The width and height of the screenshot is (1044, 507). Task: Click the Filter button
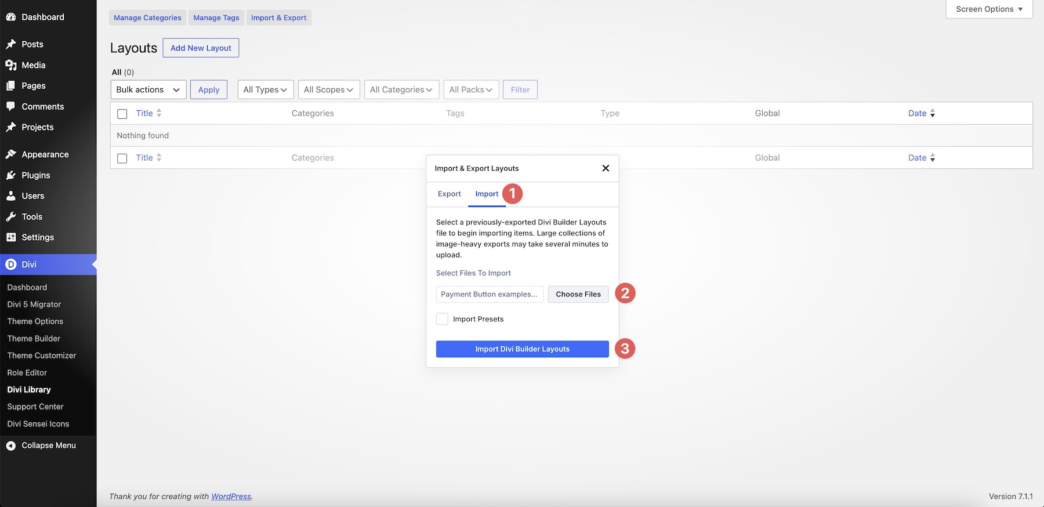(x=520, y=90)
